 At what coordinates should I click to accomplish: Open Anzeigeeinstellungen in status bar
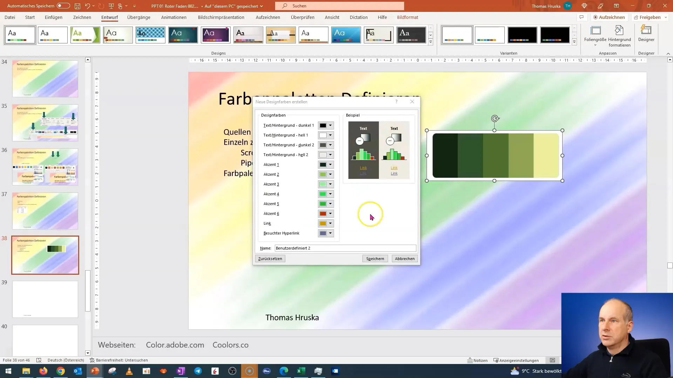516,360
